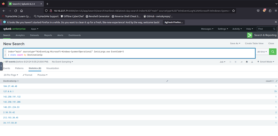The width and height of the screenshot is (278, 136).
Task: Sort by count column header
Action: point(270,81)
